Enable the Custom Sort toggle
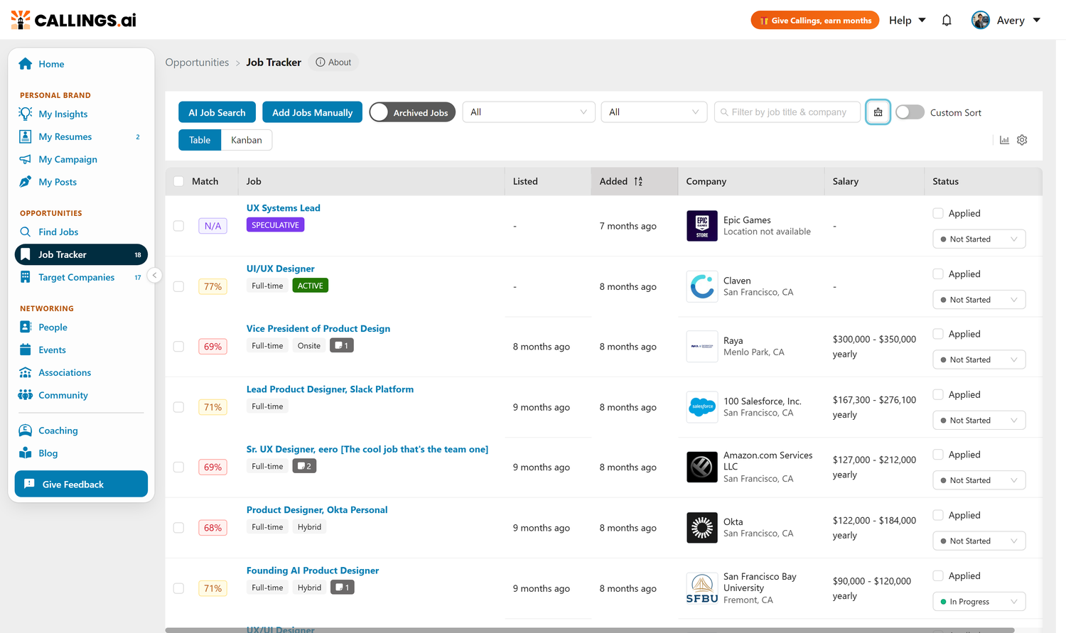The image size is (1066, 633). pyautogui.click(x=910, y=112)
